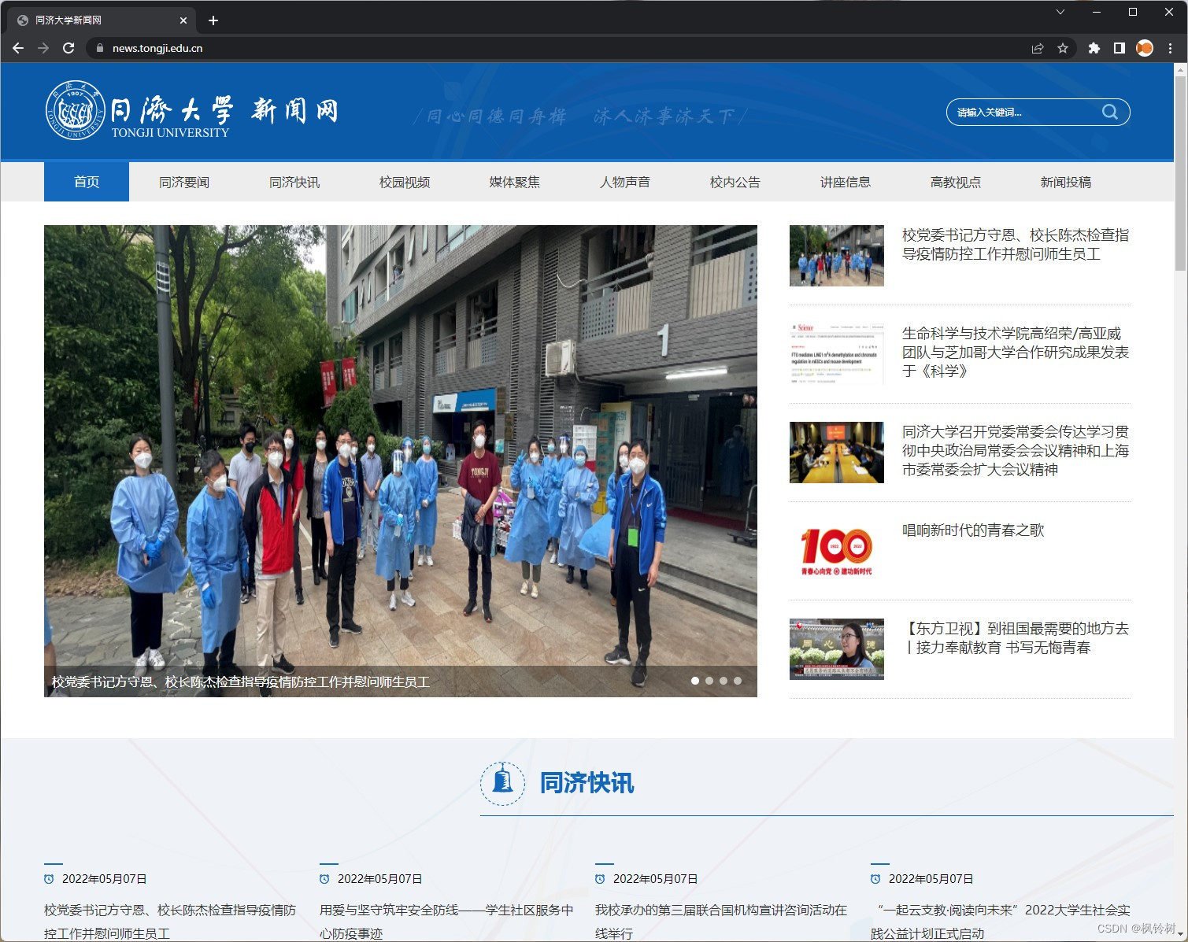
Task: Open the 东方卫视 video thumbnail
Action: [837, 649]
